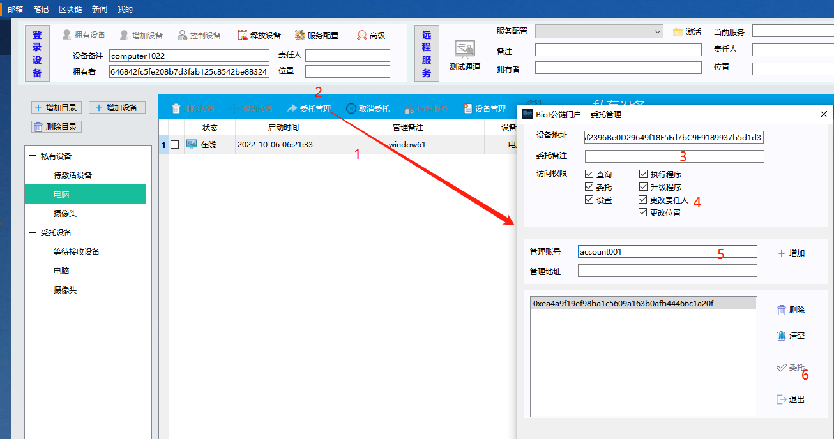Open the 区块链 menu
834x439 pixels.
[x=70, y=9]
